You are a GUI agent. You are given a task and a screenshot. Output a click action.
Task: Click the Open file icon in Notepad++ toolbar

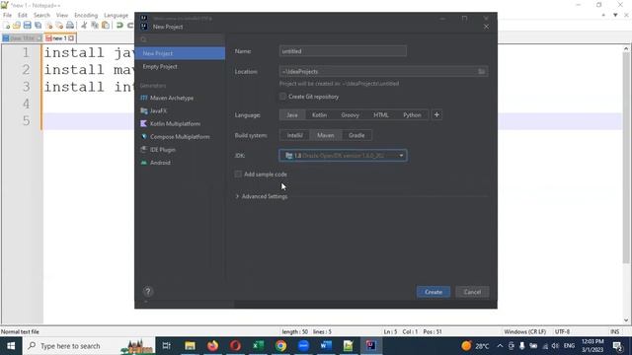[x=17, y=26]
